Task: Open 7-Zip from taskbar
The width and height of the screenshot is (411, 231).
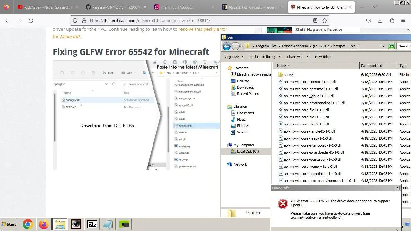Action: tap(92, 224)
